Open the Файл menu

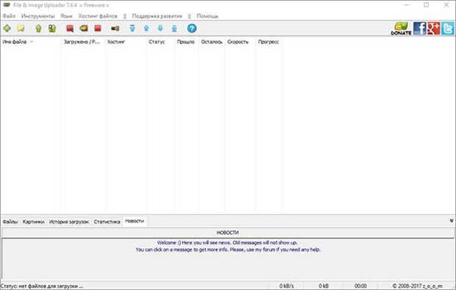[x=9, y=16]
